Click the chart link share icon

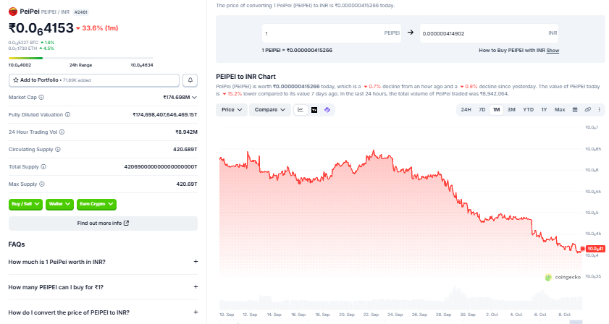click(x=588, y=110)
